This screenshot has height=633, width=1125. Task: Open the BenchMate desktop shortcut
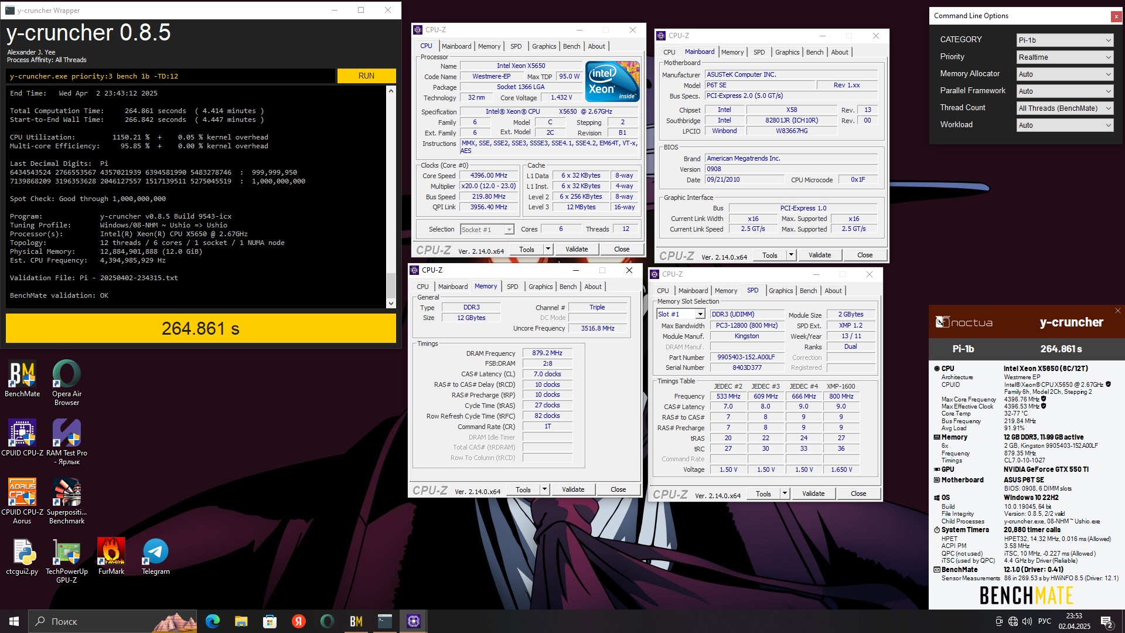point(22,379)
